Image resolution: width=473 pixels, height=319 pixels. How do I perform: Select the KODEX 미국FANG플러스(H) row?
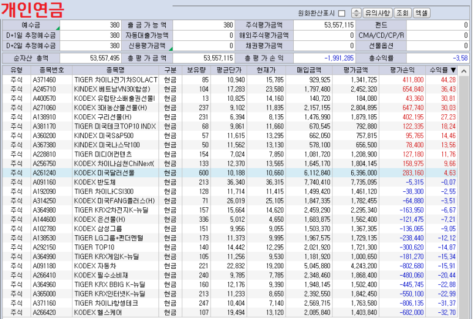coord(230,200)
